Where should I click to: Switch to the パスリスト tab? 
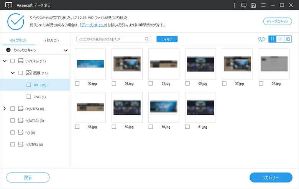tap(52, 40)
